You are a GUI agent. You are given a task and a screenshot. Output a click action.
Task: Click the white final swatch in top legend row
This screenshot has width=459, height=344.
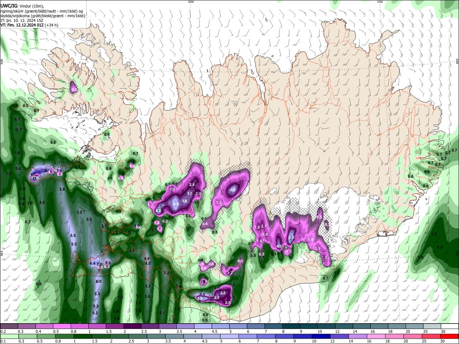click(450, 326)
